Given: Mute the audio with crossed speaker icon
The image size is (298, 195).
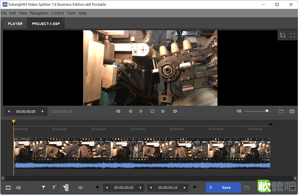Looking at the screenshot, I should click(80, 188).
